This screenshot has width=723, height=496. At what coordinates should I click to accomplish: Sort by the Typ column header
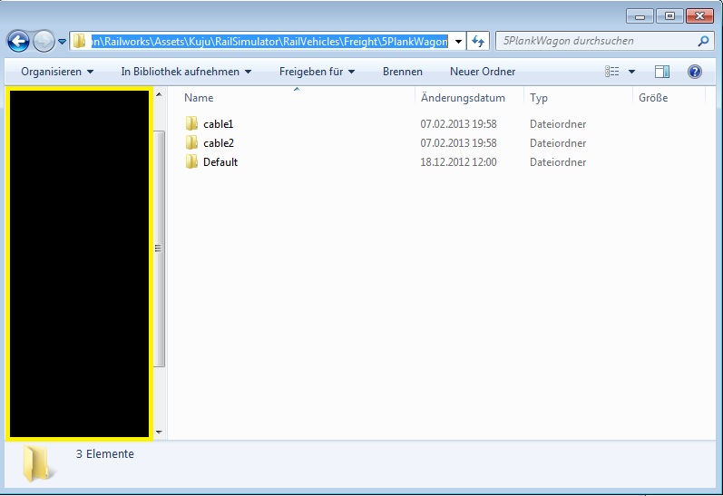(x=539, y=98)
